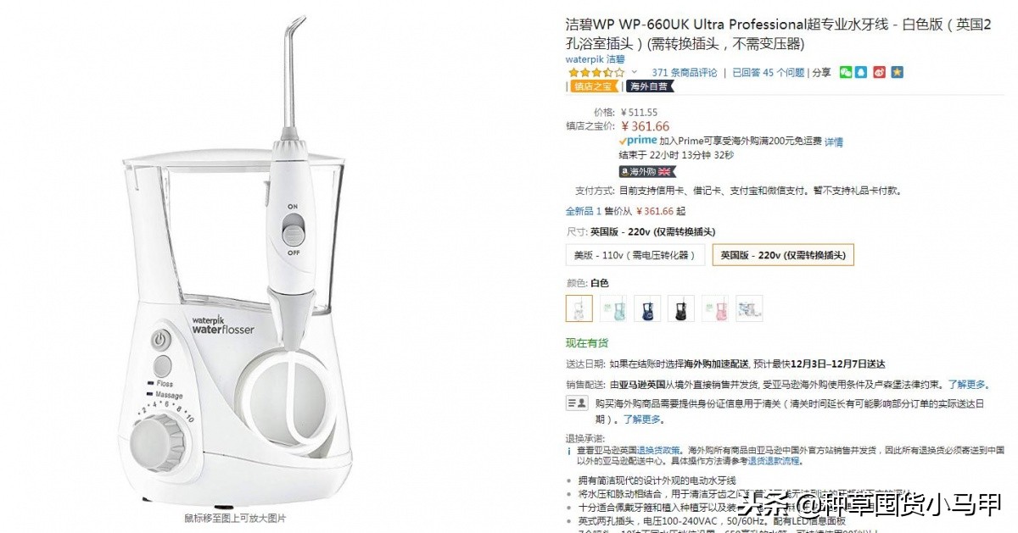Click the 海外购 UK flag badge

click(644, 171)
